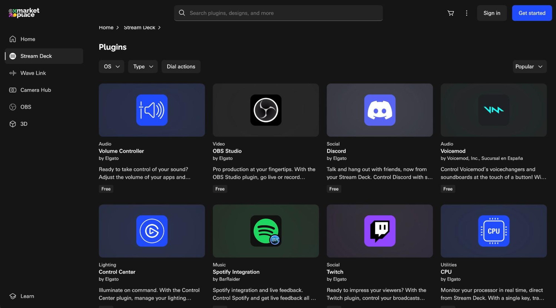The width and height of the screenshot is (556, 308).
Task: Click the Home breadcrumb link
Action: pos(106,28)
